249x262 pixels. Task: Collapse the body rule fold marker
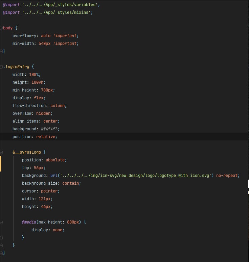click(x=1, y=28)
